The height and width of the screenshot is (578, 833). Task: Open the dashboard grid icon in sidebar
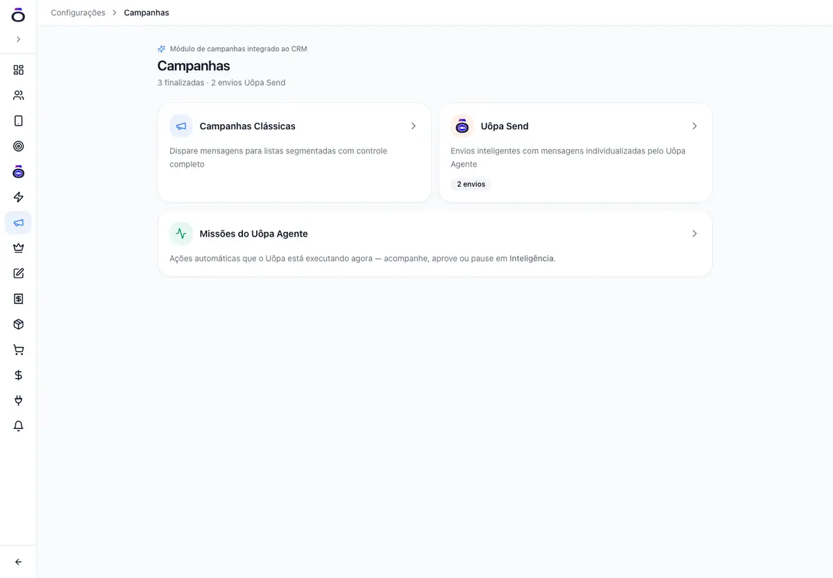(x=18, y=70)
